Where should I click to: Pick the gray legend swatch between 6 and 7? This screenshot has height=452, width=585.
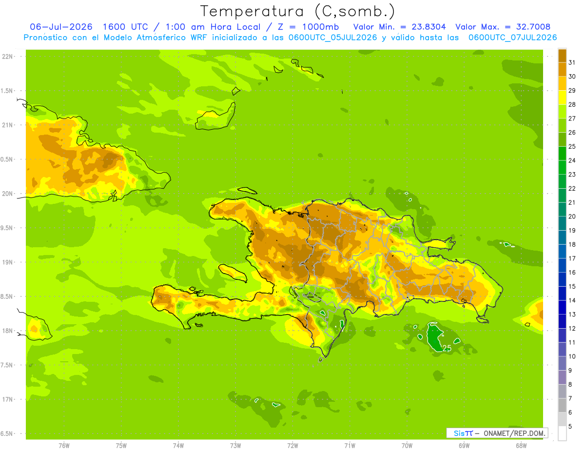click(x=562, y=406)
